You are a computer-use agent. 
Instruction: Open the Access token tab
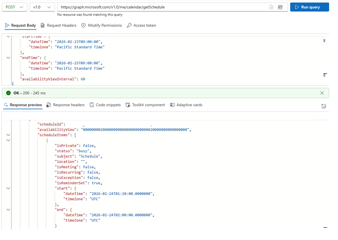[141, 25]
